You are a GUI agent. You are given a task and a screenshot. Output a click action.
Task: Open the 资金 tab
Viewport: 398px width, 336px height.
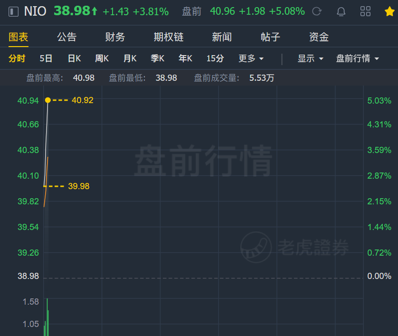319,37
